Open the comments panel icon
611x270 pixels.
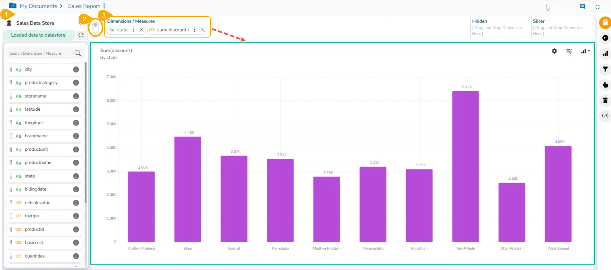point(582,6)
